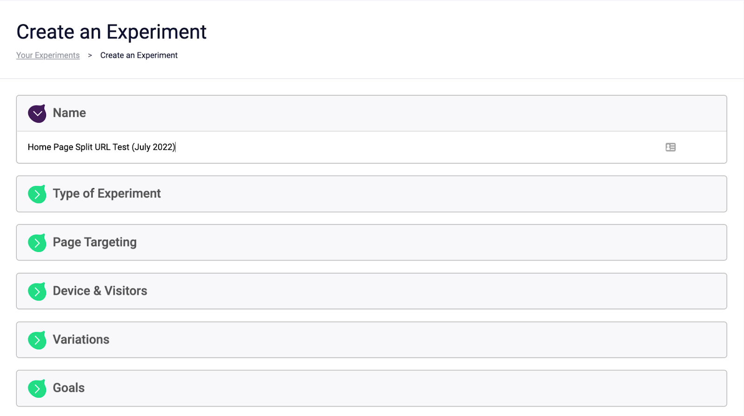Click the Create an Experiment page title
The image size is (744, 416).
112,32
